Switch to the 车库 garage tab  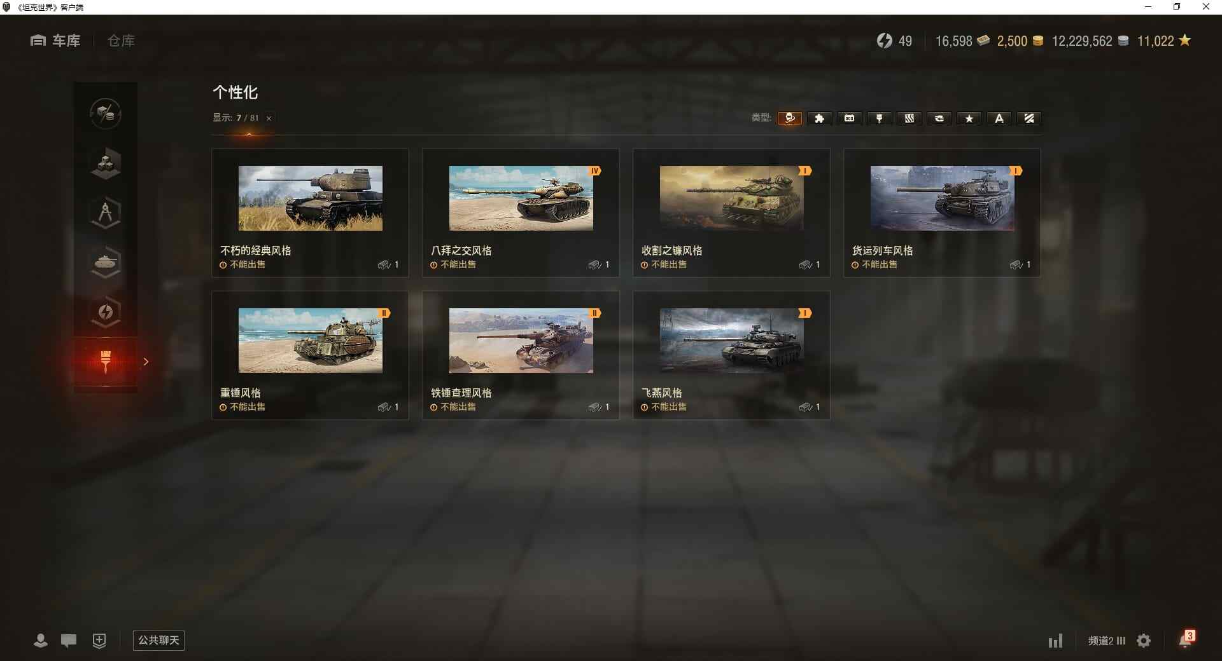click(55, 41)
